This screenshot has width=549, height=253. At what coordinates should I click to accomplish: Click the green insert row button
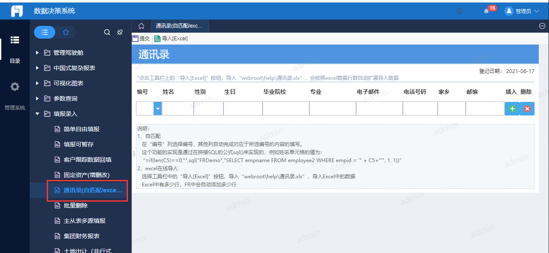[x=512, y=109]
